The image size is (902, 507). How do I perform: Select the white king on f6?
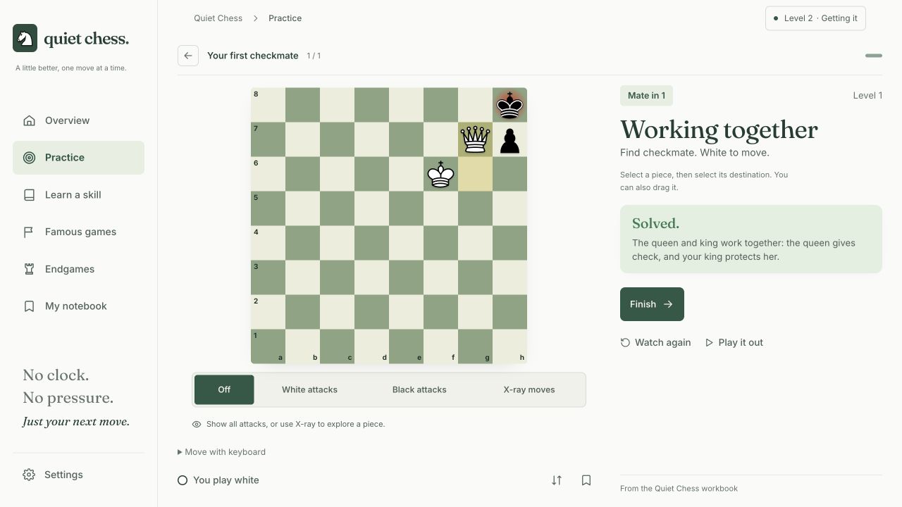click(x=440, y=174)
